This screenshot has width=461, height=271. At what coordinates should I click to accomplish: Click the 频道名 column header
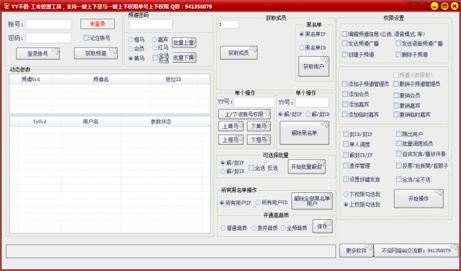(x=101, y=79)
